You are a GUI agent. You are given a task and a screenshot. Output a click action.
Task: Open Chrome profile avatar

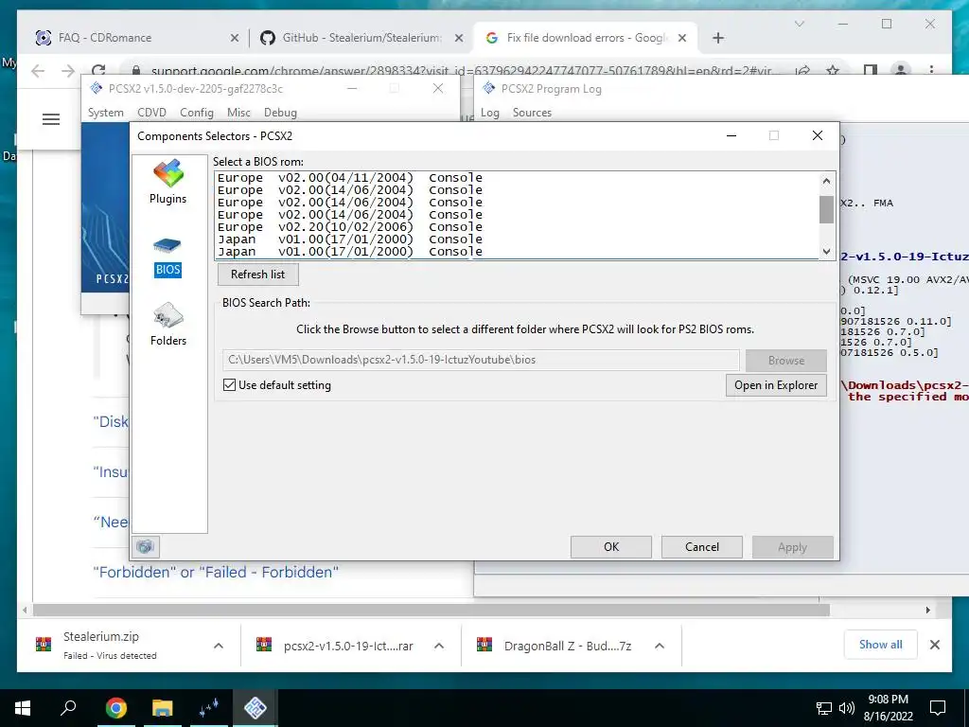(901, 70)
